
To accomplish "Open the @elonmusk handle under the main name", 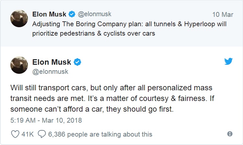I will (x=50, y=72).
